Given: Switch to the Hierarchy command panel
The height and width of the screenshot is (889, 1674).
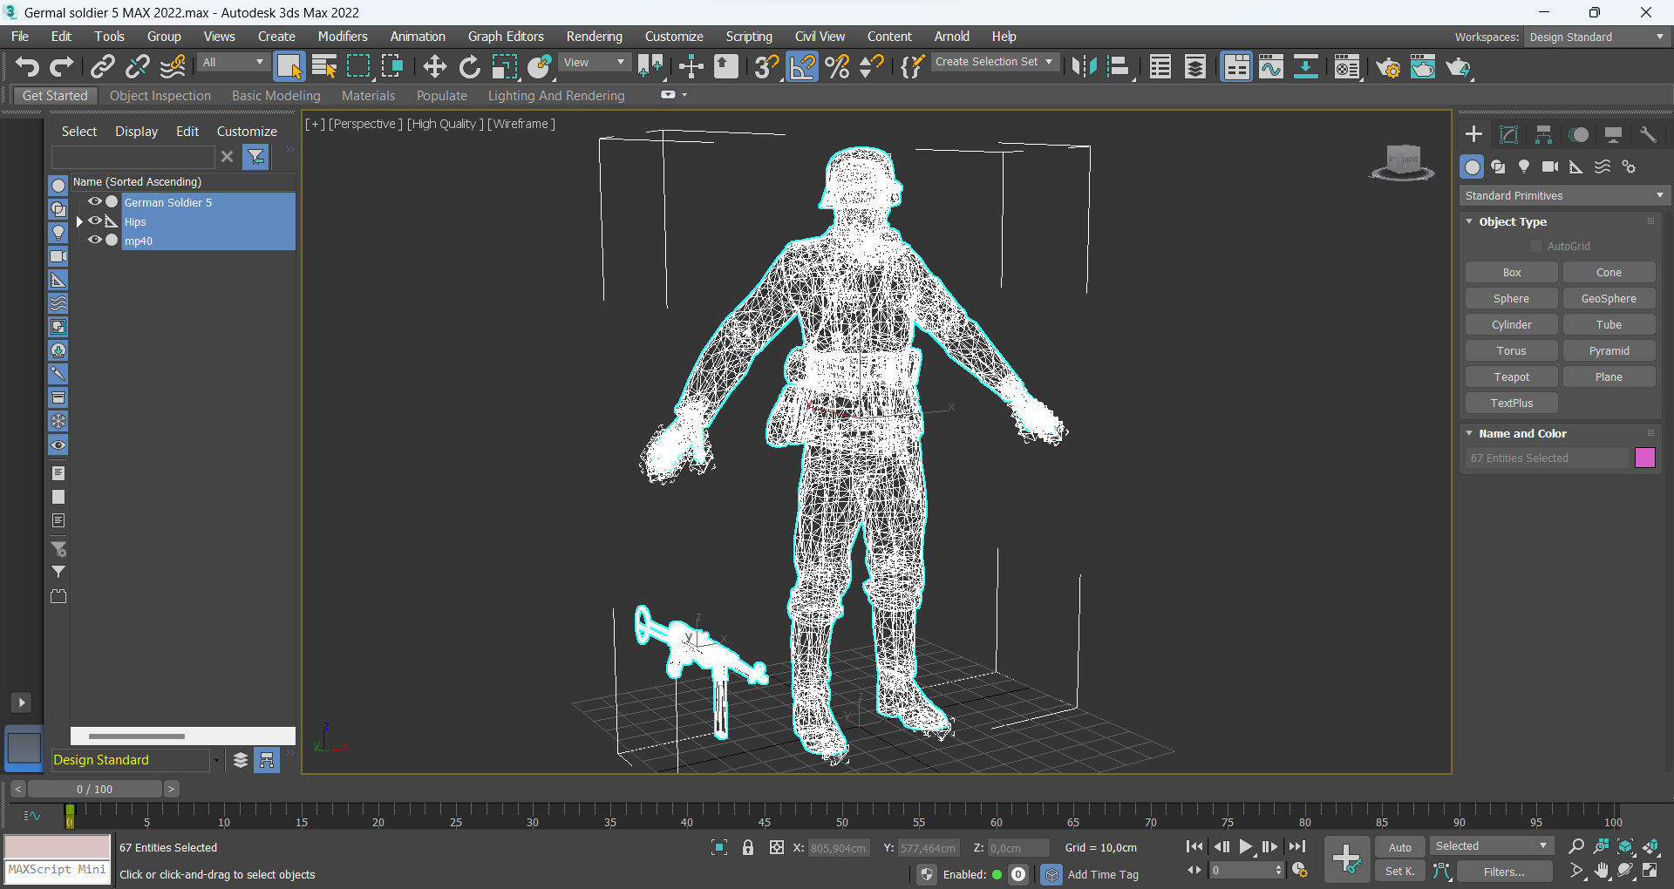Looking at the screenshot, I should click(1543, 134).
